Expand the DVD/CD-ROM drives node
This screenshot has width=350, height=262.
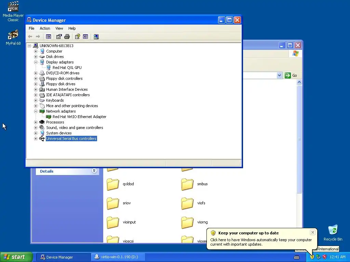[x=36, y=73]
